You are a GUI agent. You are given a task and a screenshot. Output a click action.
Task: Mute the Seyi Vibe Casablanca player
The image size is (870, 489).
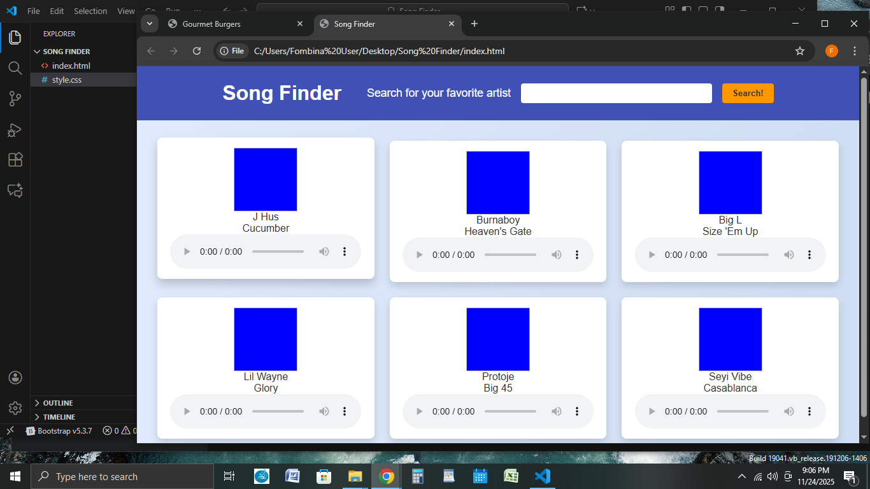click(789, 411)
